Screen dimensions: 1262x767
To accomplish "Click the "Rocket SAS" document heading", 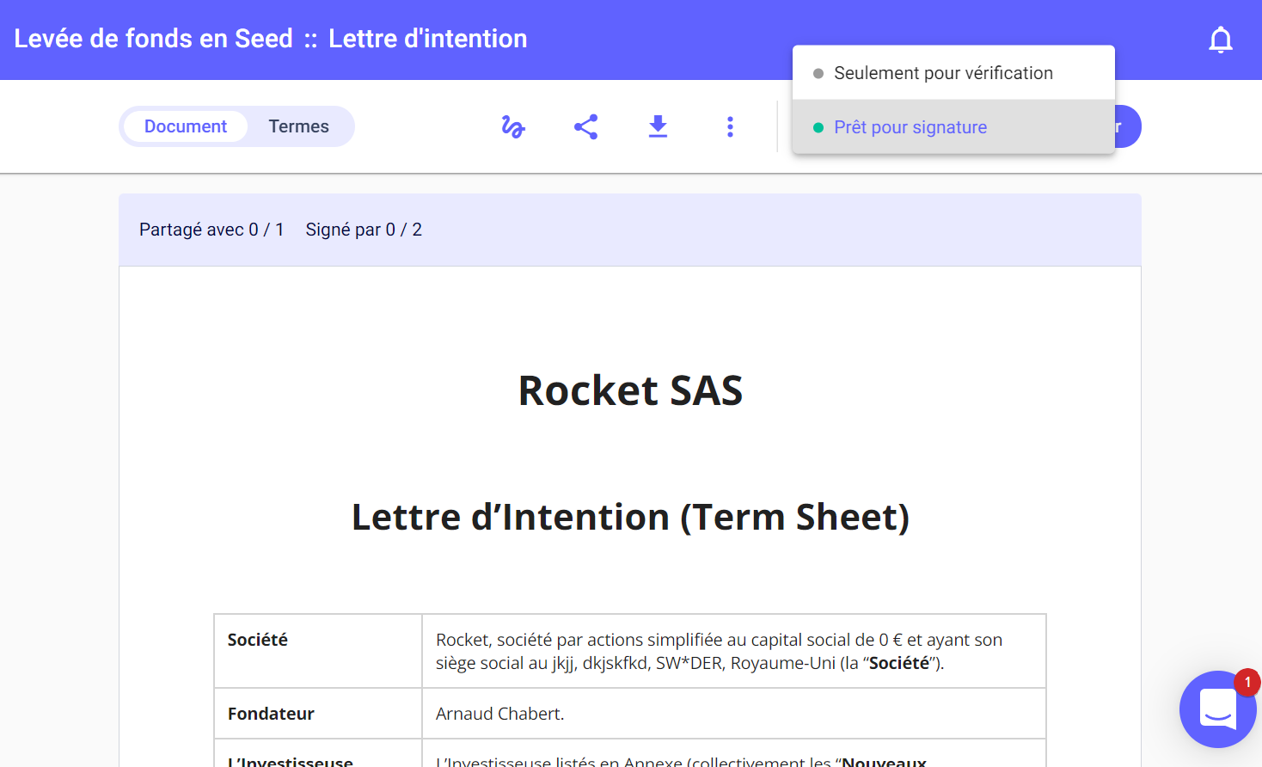I will coord(630,390).
